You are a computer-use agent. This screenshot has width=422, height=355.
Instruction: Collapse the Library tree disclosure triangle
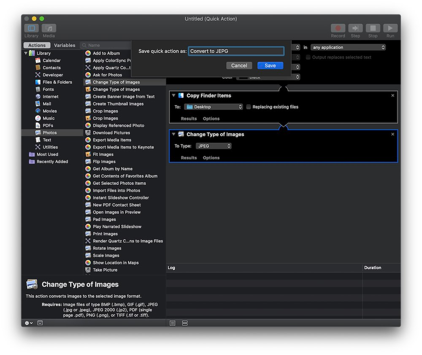point(26,53)
